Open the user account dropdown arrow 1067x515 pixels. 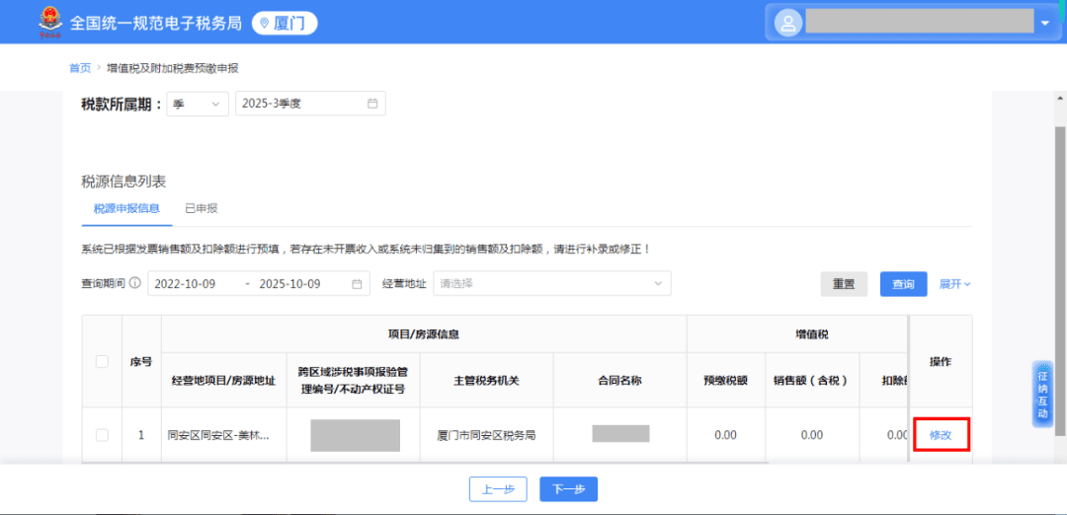1044,23
